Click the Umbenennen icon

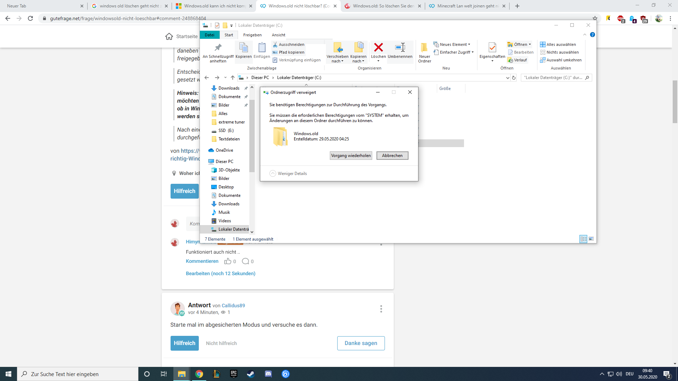(400, 47)
